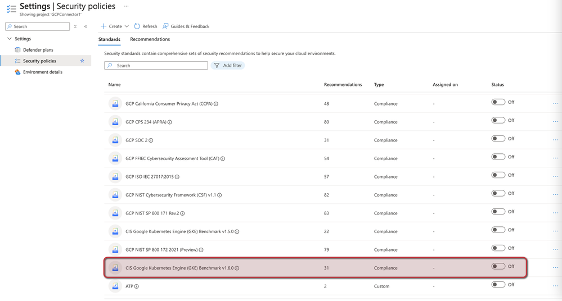Click the GCP CPS 234 (APRA) row icon
Image resolution: width=562 pixels, height=301 pixels.
pos(115,122)
